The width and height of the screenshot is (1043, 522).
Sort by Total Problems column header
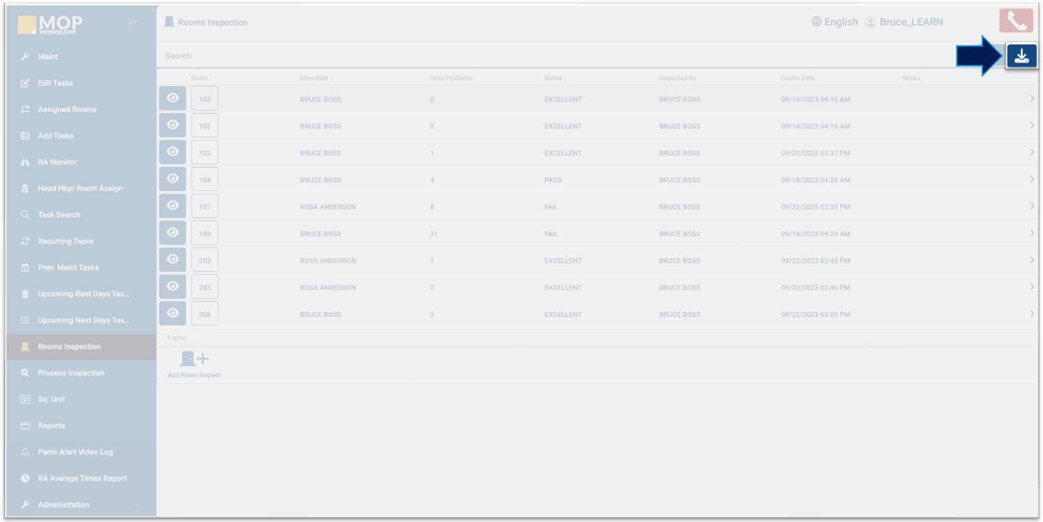coord(451,78)
